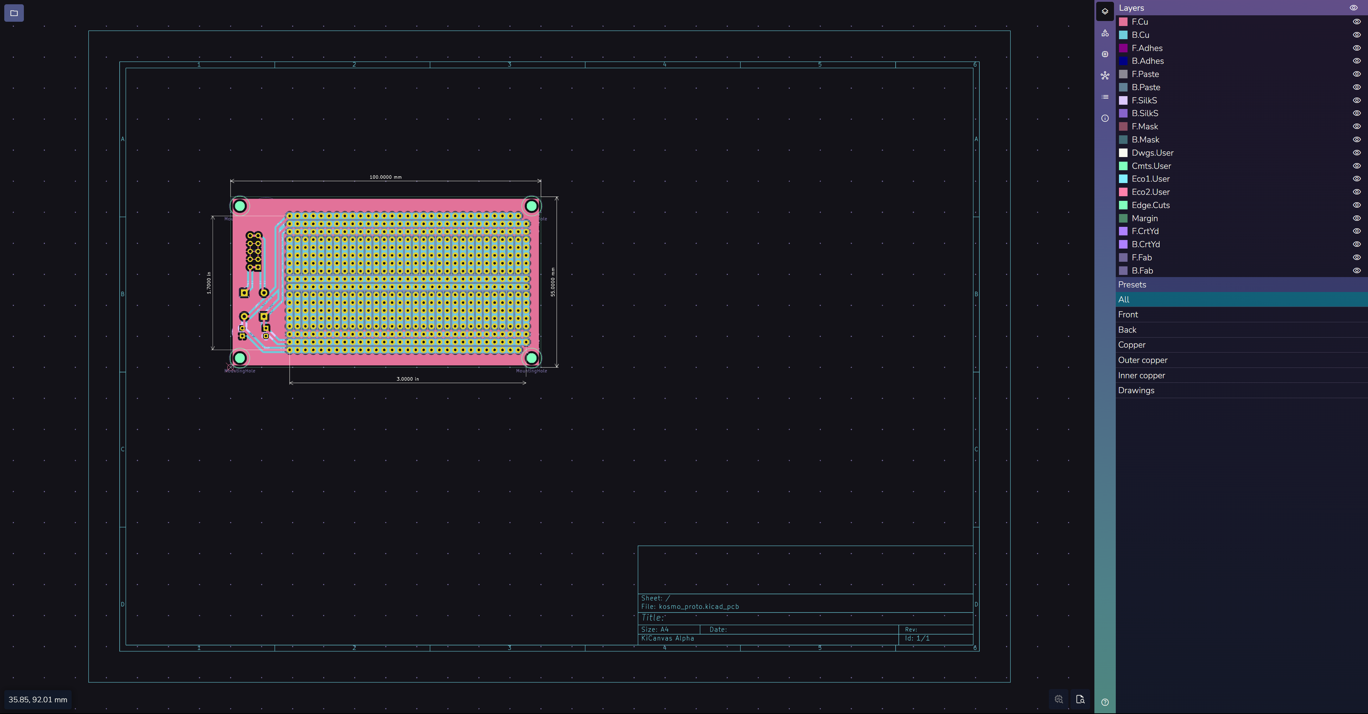Select the Front preset

click(1128, 314)
